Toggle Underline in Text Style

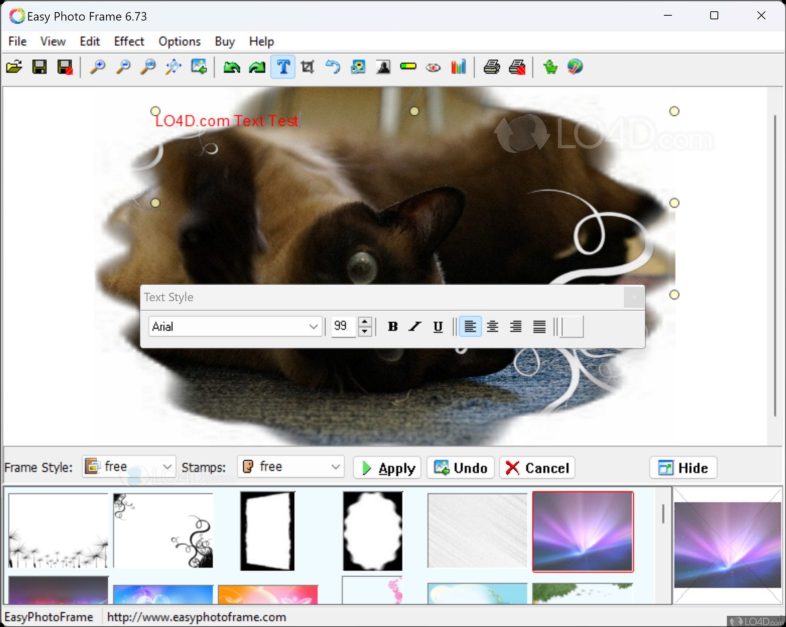(x=438, y=326)
